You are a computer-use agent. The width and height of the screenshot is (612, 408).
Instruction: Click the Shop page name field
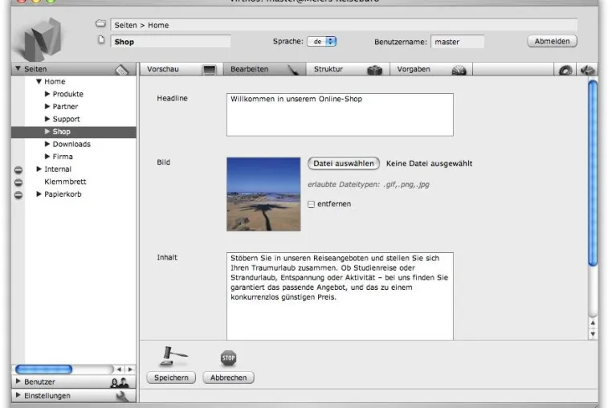(x=170, y=42)
